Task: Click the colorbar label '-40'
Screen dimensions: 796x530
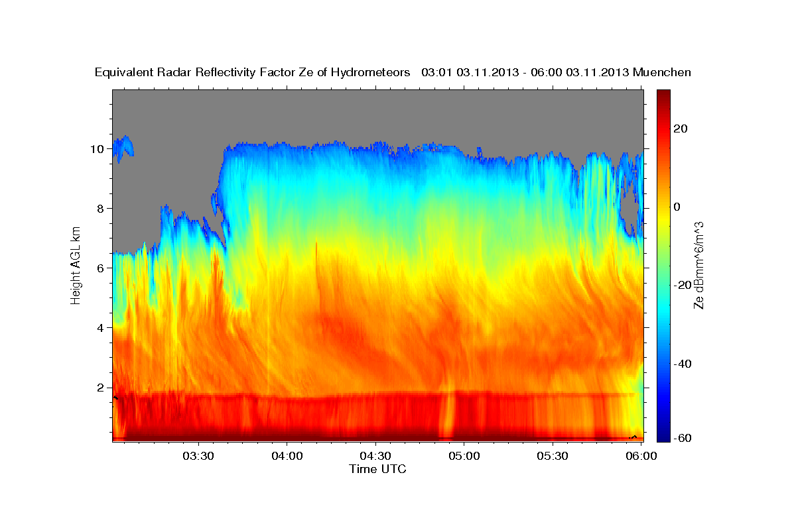Action: (x=683, y=364)
